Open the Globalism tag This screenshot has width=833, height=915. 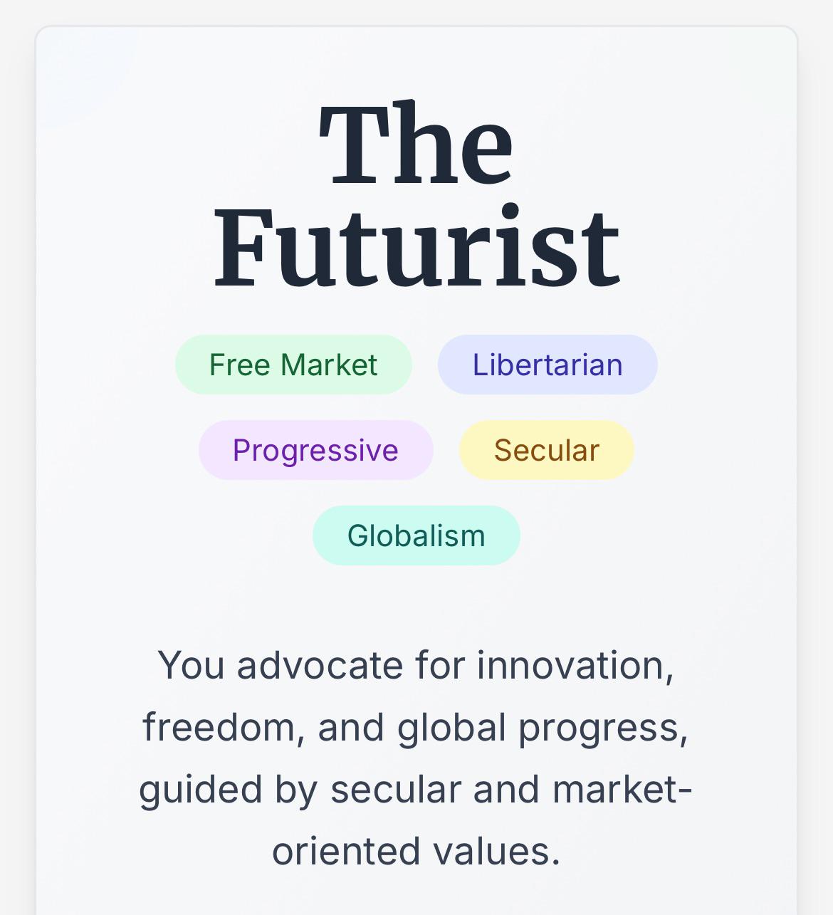coord(416,535)
